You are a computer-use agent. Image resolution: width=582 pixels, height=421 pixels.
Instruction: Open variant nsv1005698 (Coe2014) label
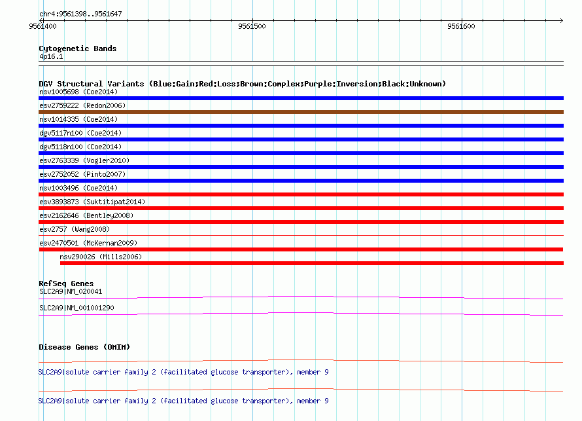coord(78,92)
